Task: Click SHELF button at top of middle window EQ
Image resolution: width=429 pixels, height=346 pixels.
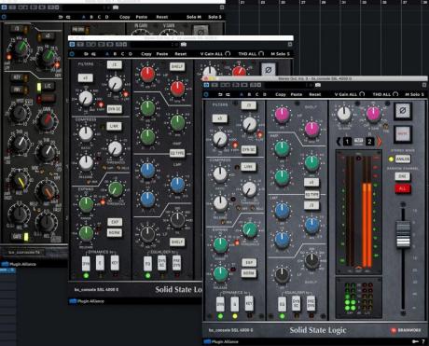Action: pos(177,66)
